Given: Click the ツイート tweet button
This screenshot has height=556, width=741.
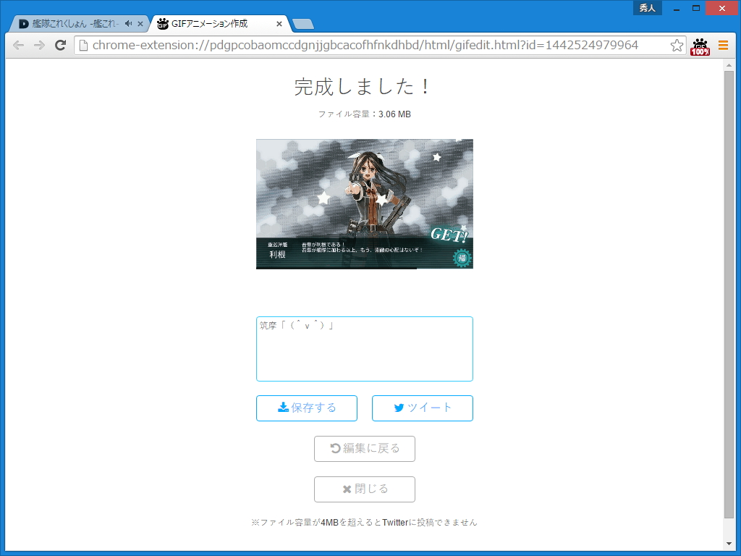Looking at the screenshot, I should (423, 408).
